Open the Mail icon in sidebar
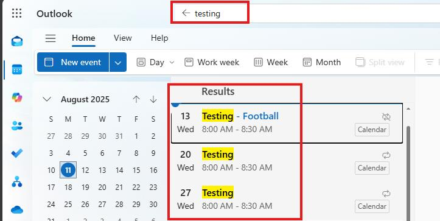The width and height of the screenshot is (440, 221). click(x=17, y=41)
